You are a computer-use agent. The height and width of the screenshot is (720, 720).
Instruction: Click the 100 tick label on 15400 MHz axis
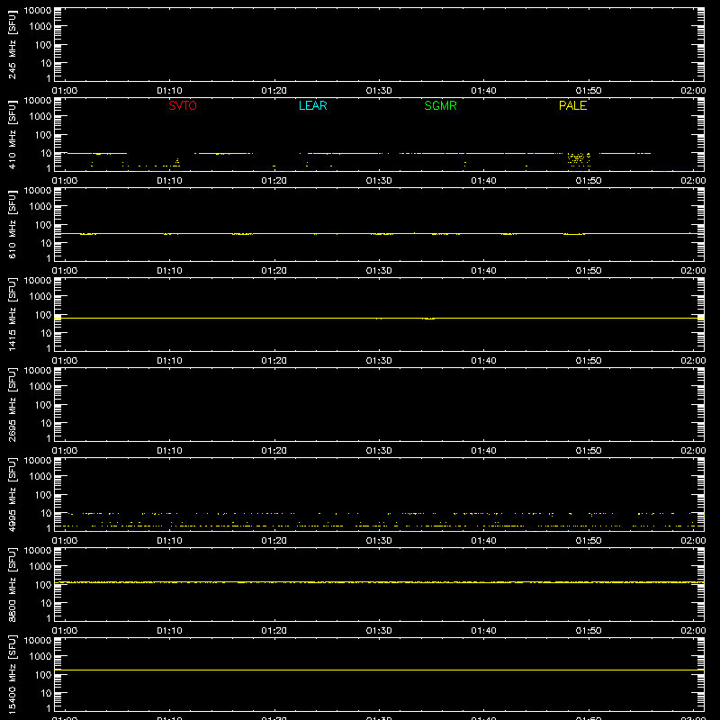(x=43, y=675)
